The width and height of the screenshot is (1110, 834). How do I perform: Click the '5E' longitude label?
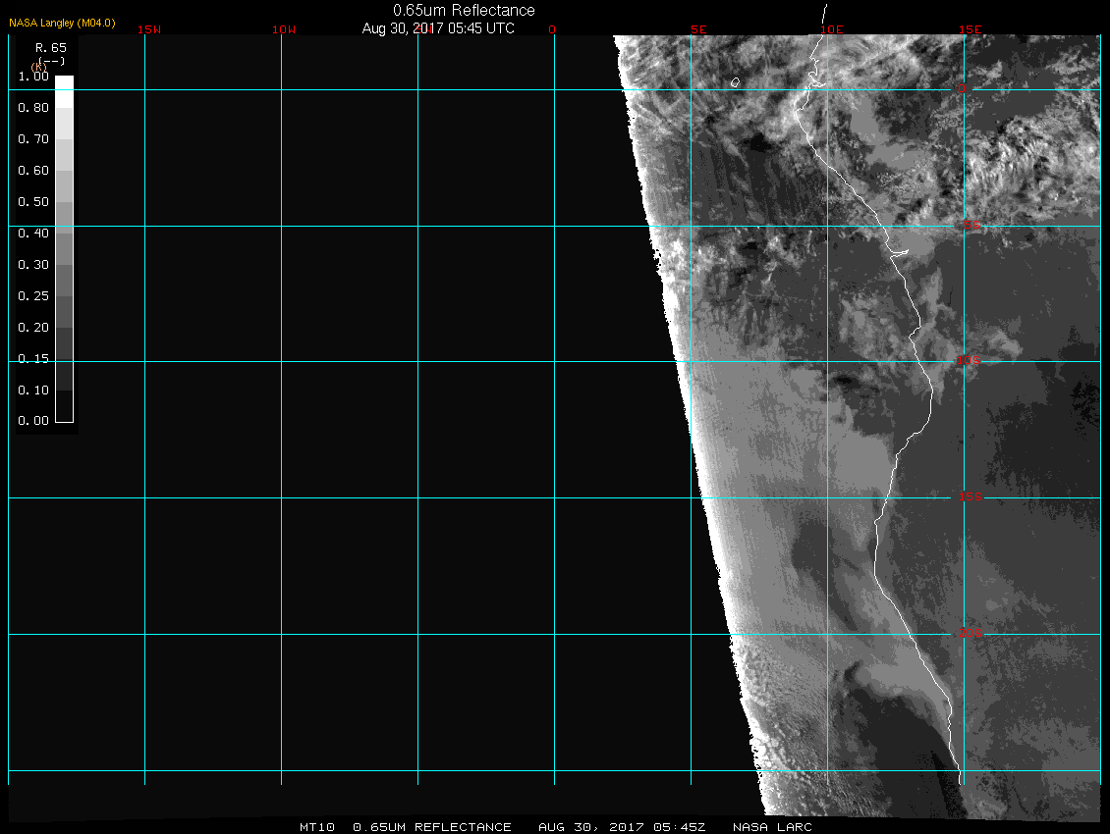[698, 29]
